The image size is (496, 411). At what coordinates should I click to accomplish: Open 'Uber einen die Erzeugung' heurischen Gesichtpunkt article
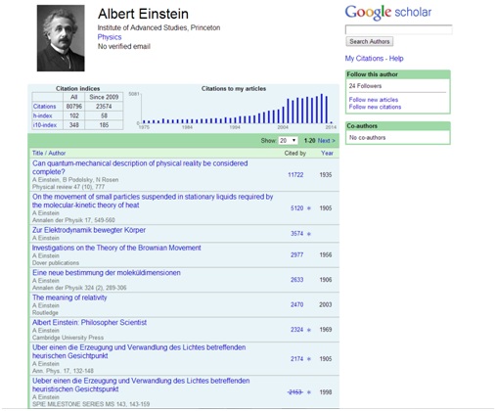click(x=139, y=351)
